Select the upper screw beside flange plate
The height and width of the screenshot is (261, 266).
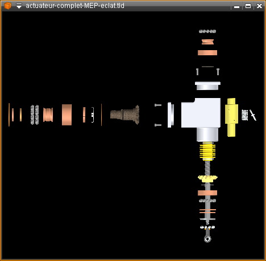point(158,105)
